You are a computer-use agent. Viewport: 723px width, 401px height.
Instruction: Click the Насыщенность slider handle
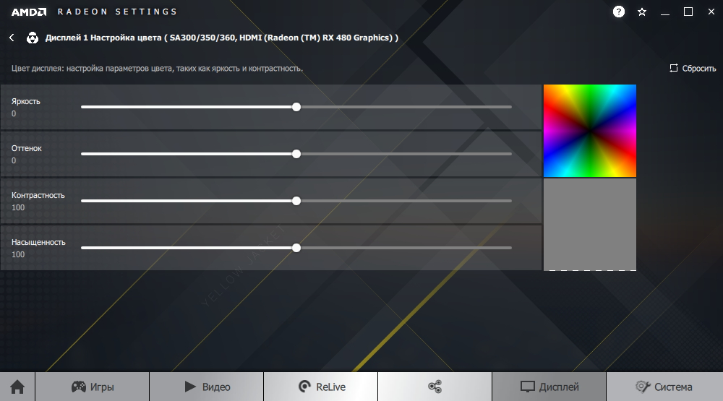296,248
